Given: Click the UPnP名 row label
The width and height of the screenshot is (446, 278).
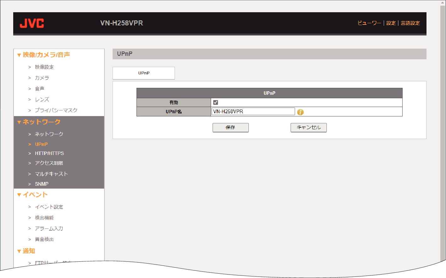Looking at the screenshot, I should [x=174, y=112].
